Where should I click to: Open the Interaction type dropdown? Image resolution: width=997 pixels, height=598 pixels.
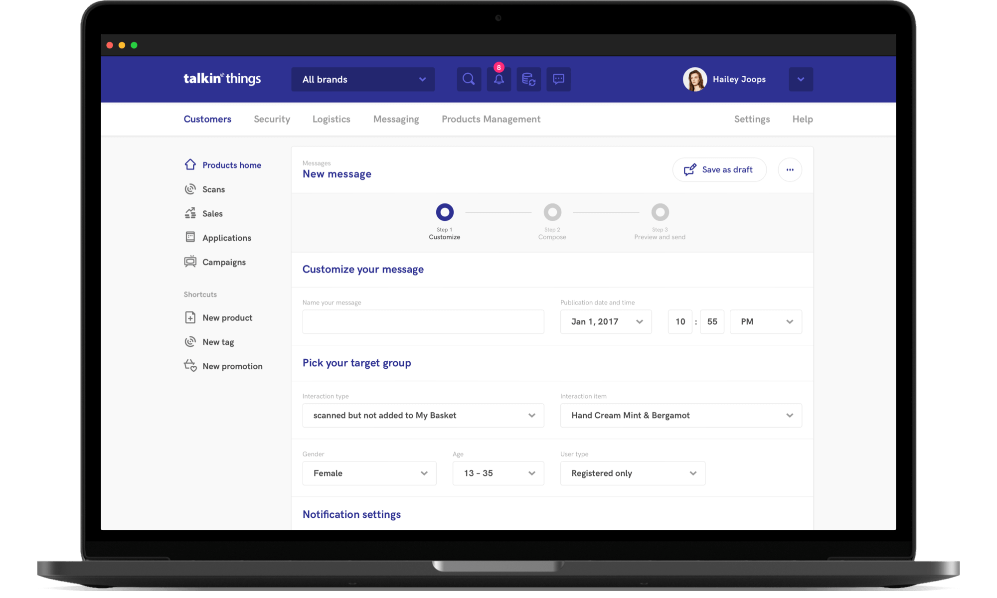pos(423,416)
